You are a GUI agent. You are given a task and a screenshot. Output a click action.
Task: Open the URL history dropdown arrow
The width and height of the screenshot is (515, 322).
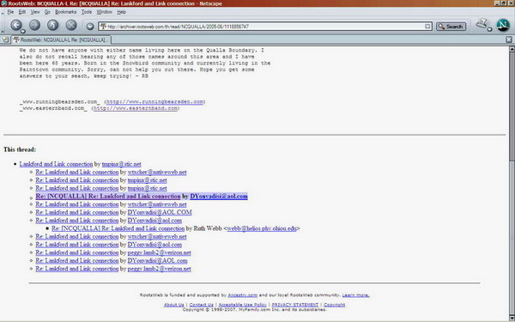point(427,27)
